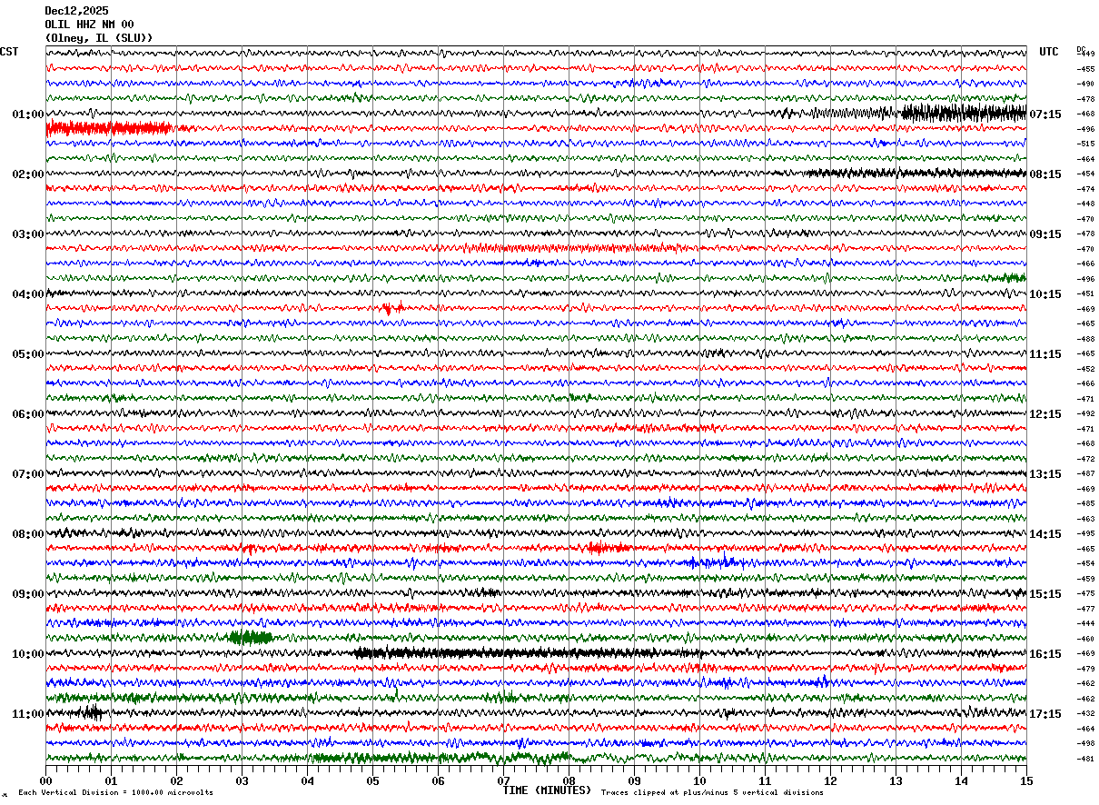Click the DC offset value -474

pyautogui.click(x=1086, y=189)
